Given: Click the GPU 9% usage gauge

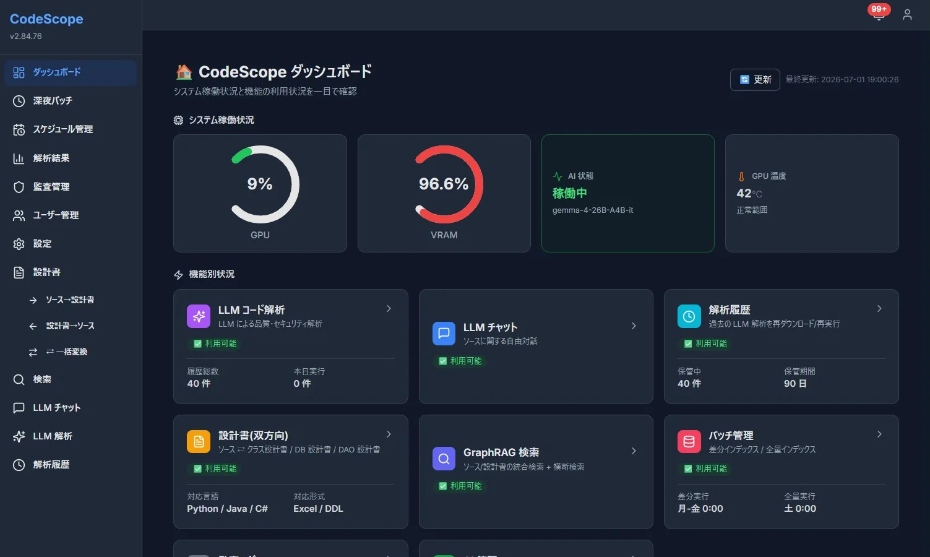Looking at the screenshot, I should (x=265, y=184).
